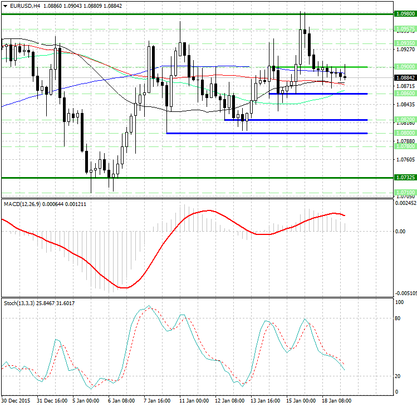The height and width of the screenshot is (407, 417).
Task: Click the red MACD signal line trough
Action: pyautogui.click(x=125, y=287)
